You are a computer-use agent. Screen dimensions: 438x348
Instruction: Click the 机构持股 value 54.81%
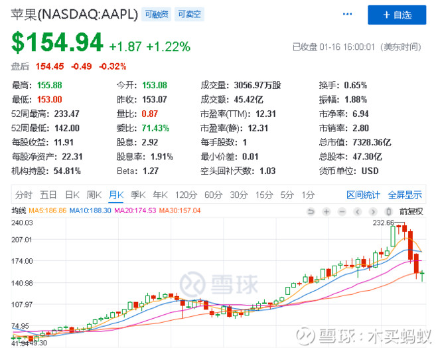(67, 171)
